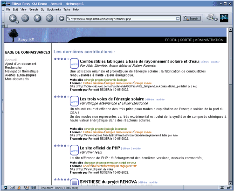
Task: Click the online/offline connection icon
Action: [222, 188]
